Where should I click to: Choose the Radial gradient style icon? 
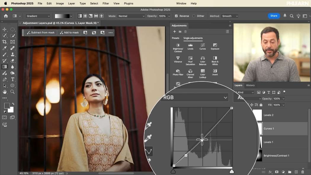(x=85, y=16)
